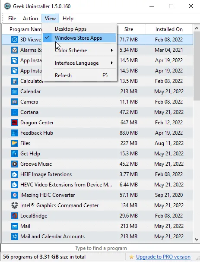
Task: Select the LocalBridge app icon
Action: click(15, 216)
